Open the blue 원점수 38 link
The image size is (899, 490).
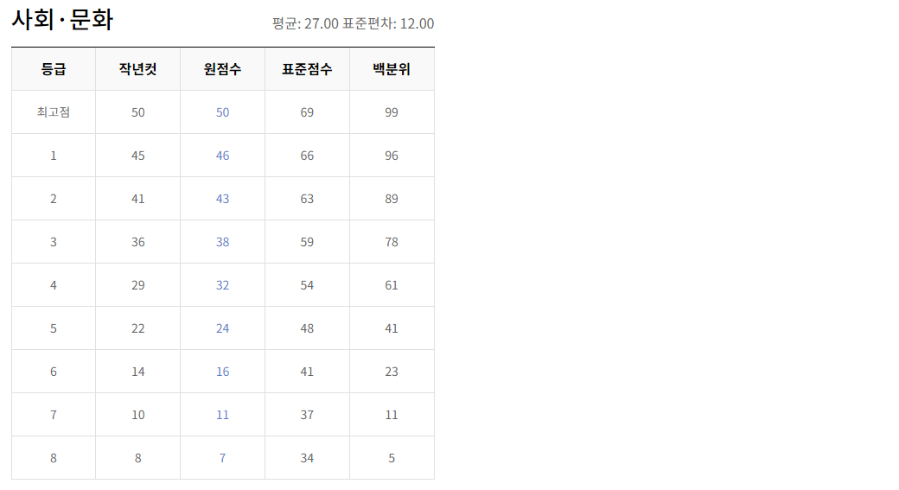(222, 243)
